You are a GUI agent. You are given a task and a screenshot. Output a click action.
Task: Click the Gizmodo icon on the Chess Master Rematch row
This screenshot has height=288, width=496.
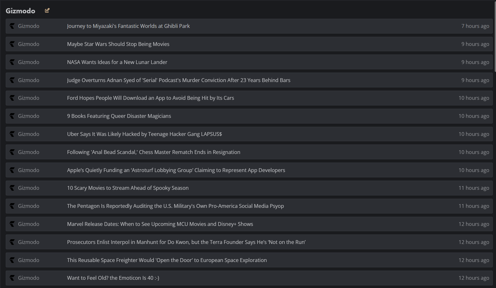click(x=12, y=152)
